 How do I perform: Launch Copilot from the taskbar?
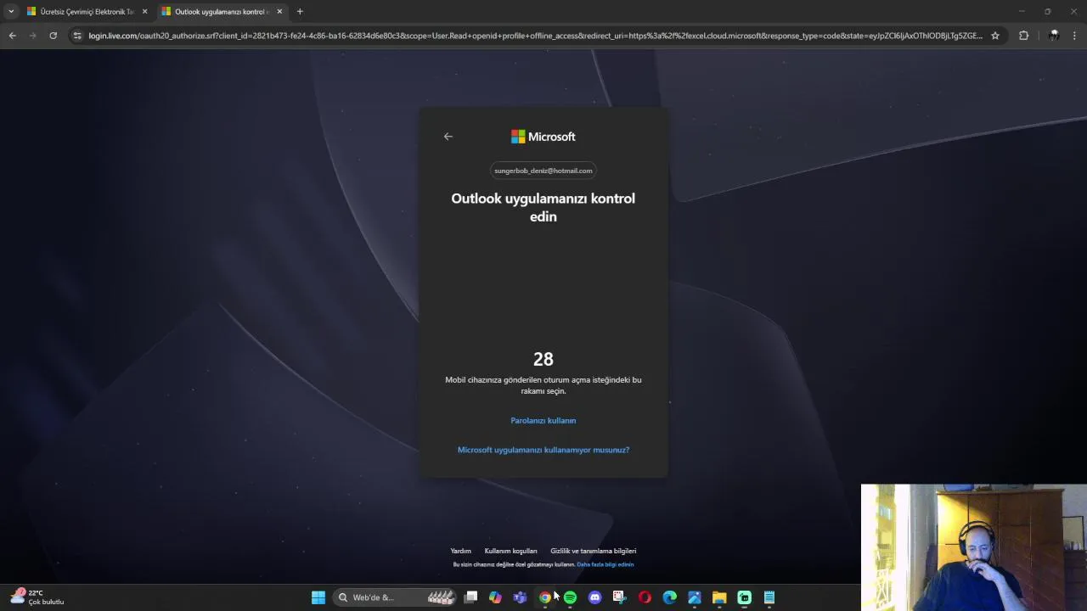point(495,597)
